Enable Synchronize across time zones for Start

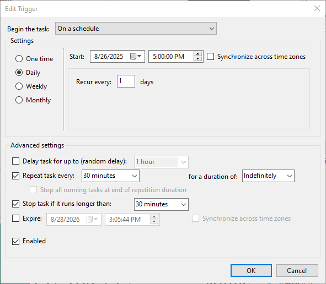click(210, 57)
